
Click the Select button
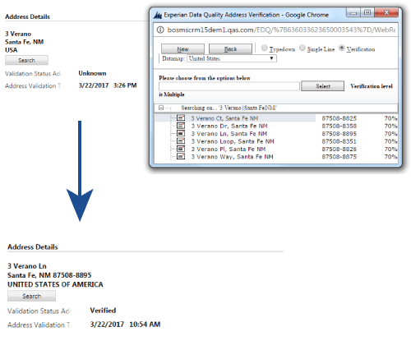tap(322, 86)
